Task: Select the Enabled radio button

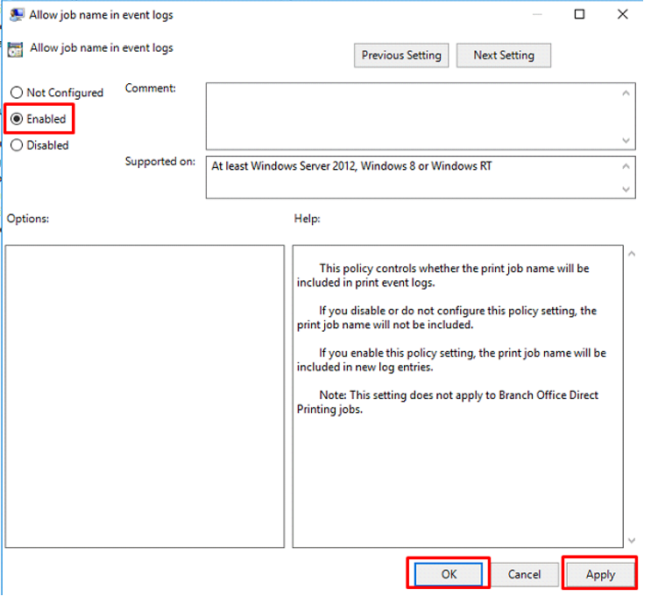Action: click(x=17, y=119)
